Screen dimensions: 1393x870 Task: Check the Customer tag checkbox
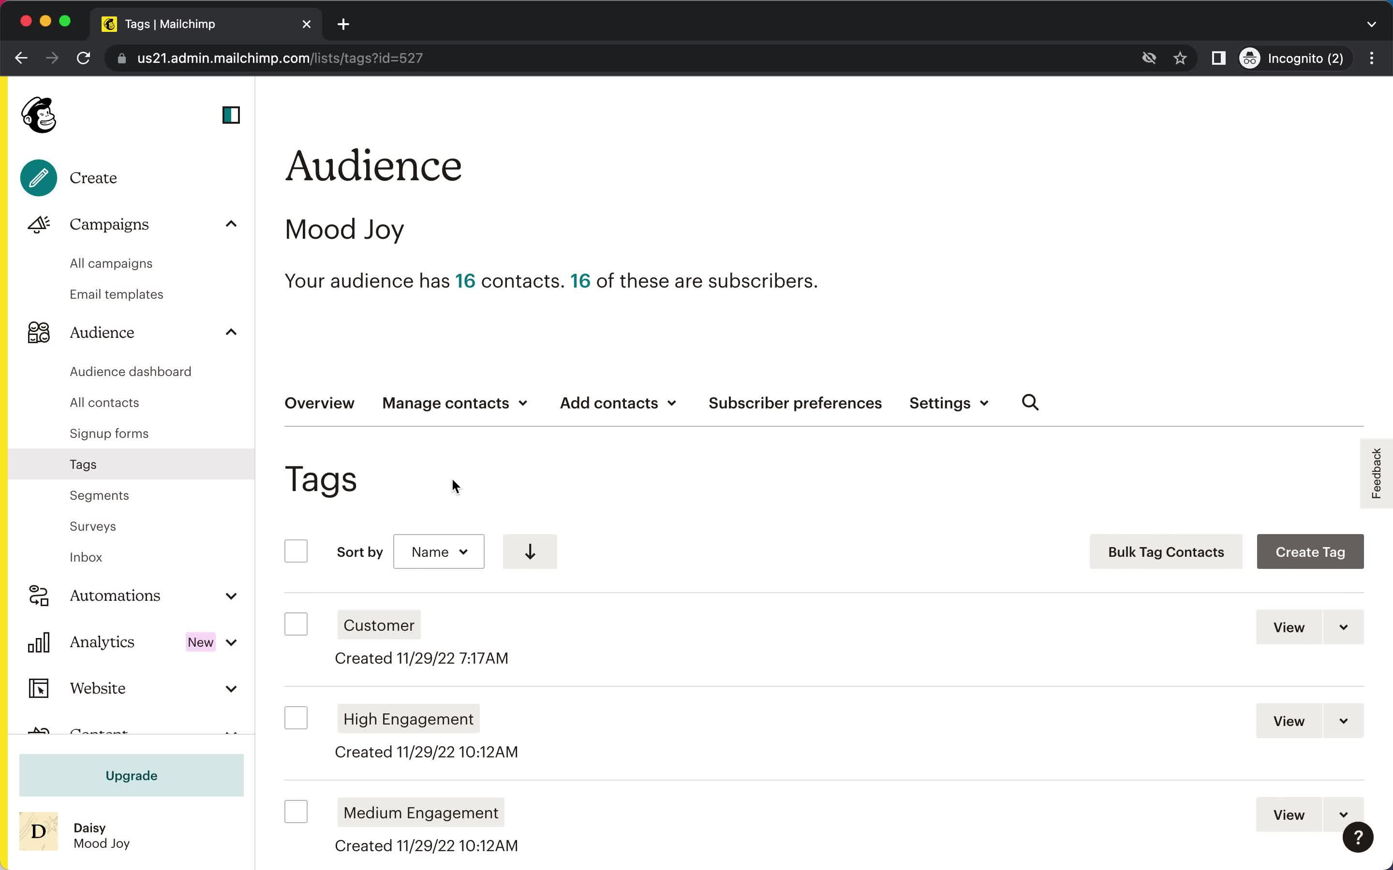296,623
